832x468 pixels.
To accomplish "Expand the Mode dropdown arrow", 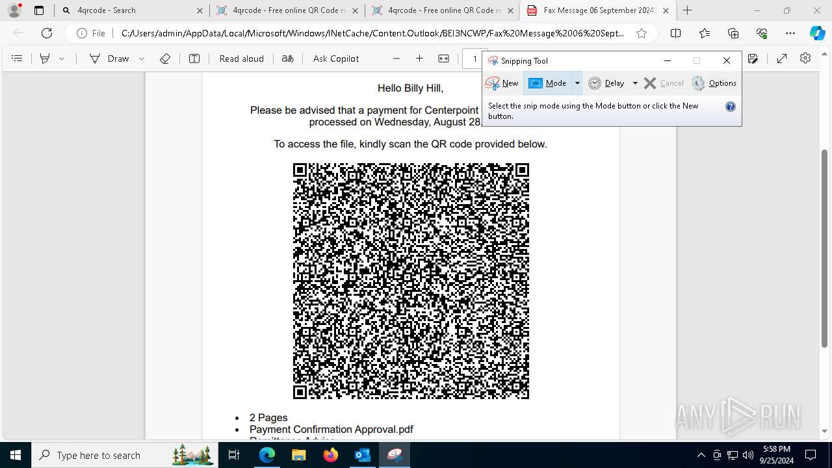I will pyautogui.click(x=577, y=83).
